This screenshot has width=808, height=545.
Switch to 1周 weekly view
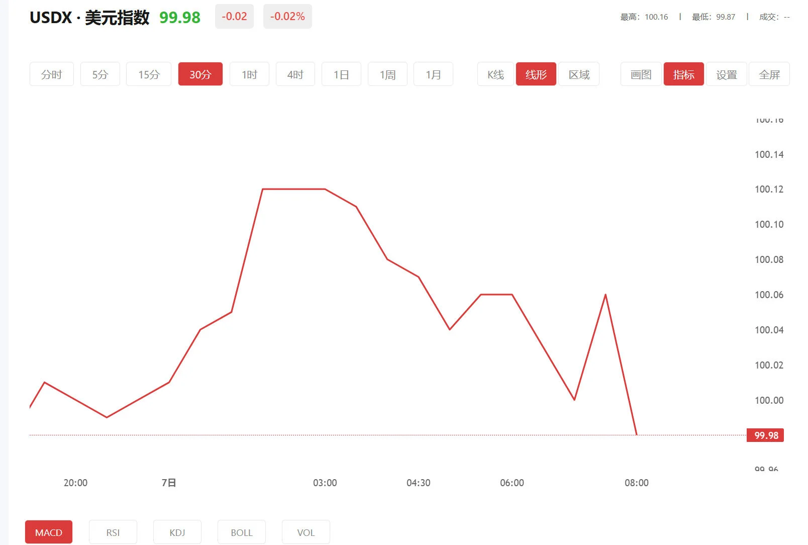387,74
